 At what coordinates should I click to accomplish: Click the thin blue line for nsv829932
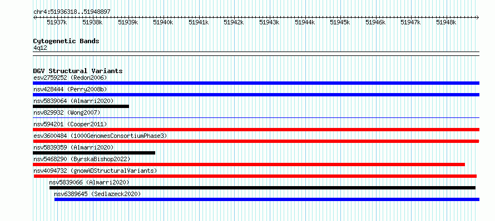click(x=256, y=118)
